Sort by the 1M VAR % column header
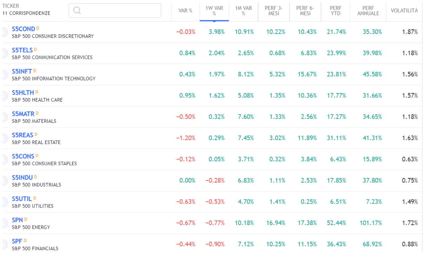This screenshot has width=424, height=253. tap(243, 11)
